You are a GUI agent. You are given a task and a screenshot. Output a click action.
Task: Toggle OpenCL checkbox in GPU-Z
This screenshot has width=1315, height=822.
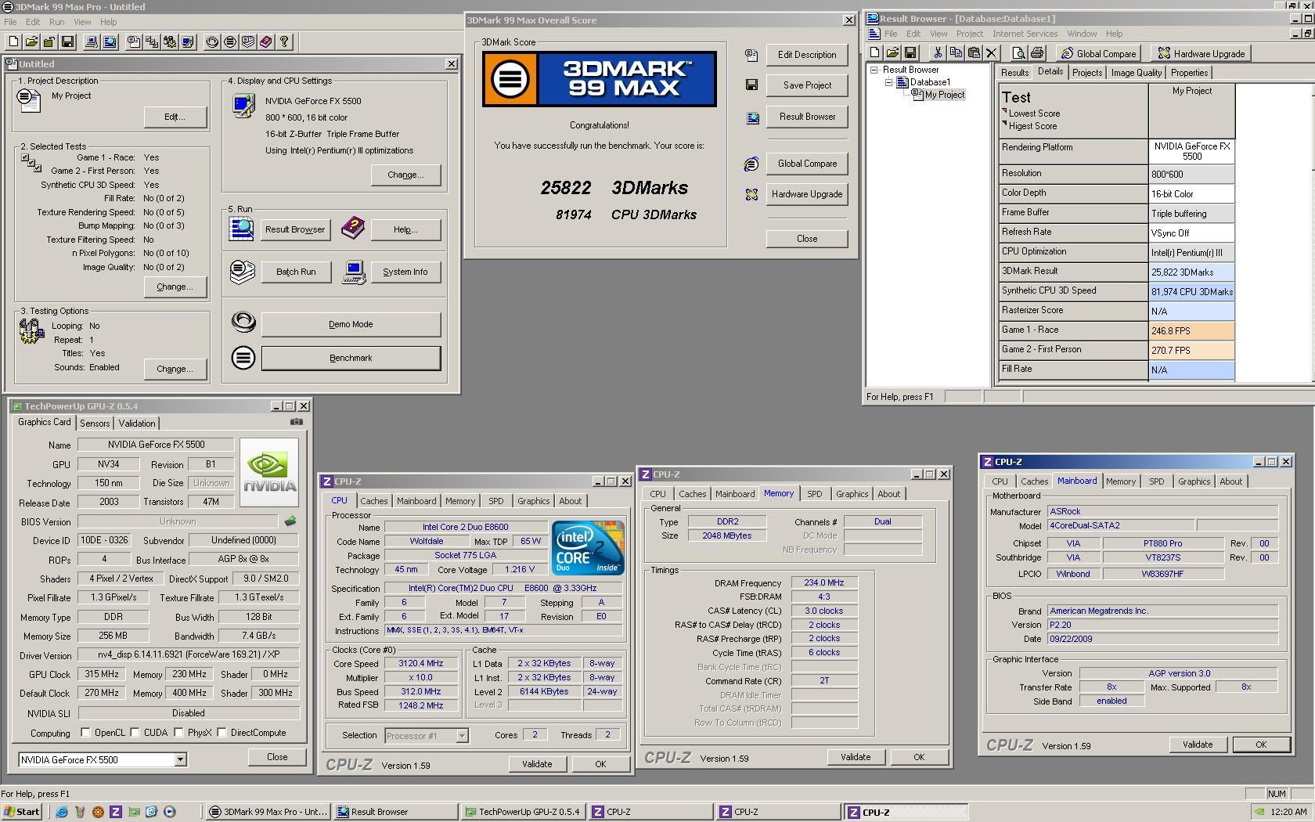point(85,733)
